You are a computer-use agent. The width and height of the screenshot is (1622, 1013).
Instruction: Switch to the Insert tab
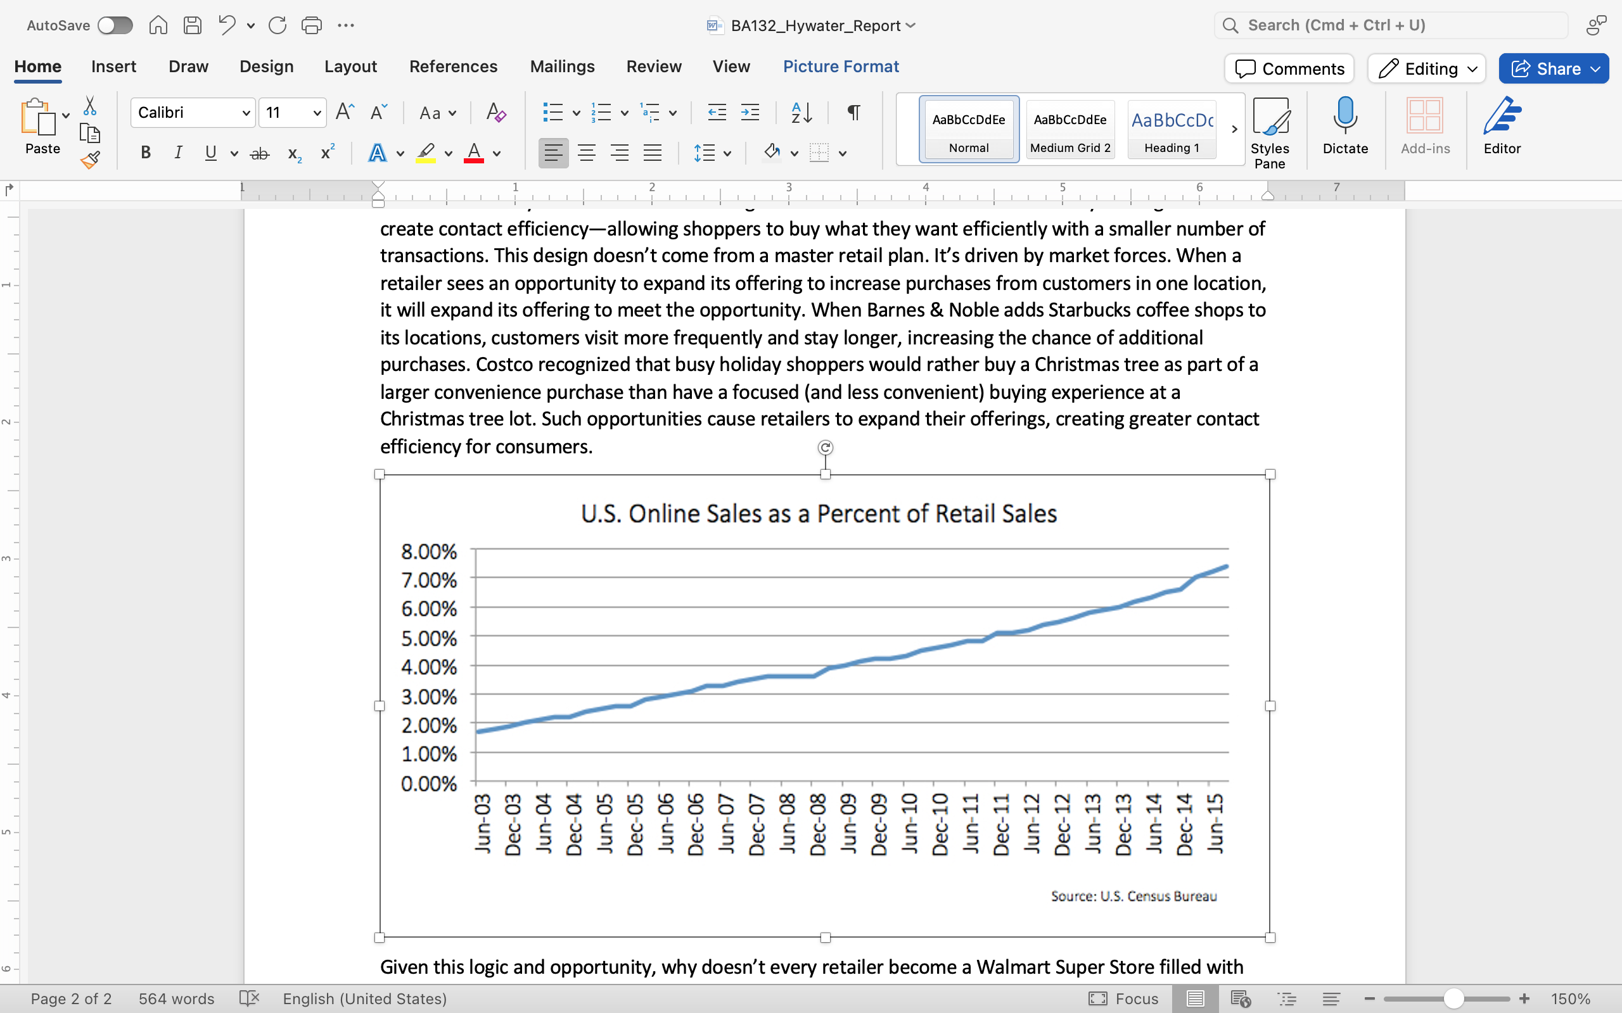click(x=113, y=66)
